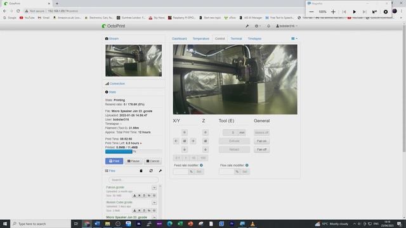The width and height of the screenshot is (406, 228).
Task: Click the small webcam stream thumbnail
Action: tap(134, 61)
